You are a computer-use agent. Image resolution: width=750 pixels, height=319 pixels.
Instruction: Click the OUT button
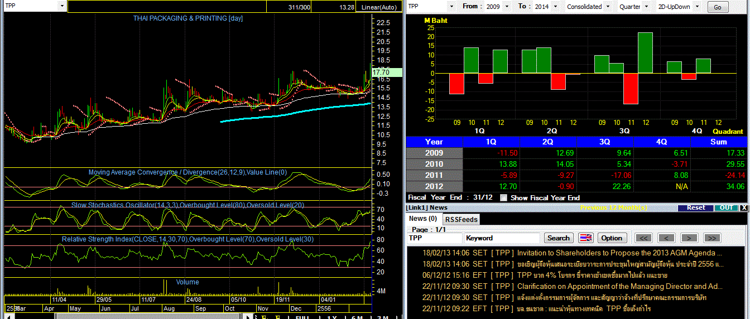727,207
